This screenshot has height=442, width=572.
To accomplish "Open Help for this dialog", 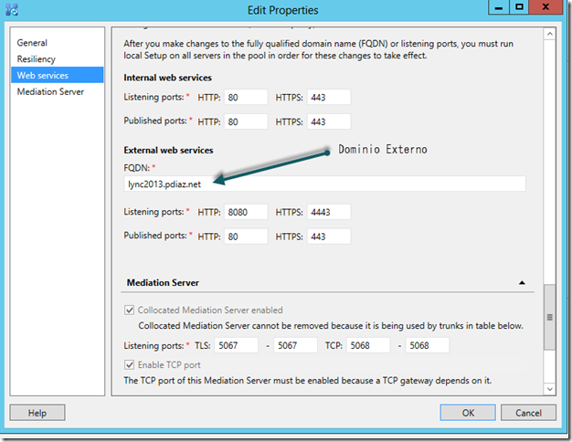I will pos(37,413).
